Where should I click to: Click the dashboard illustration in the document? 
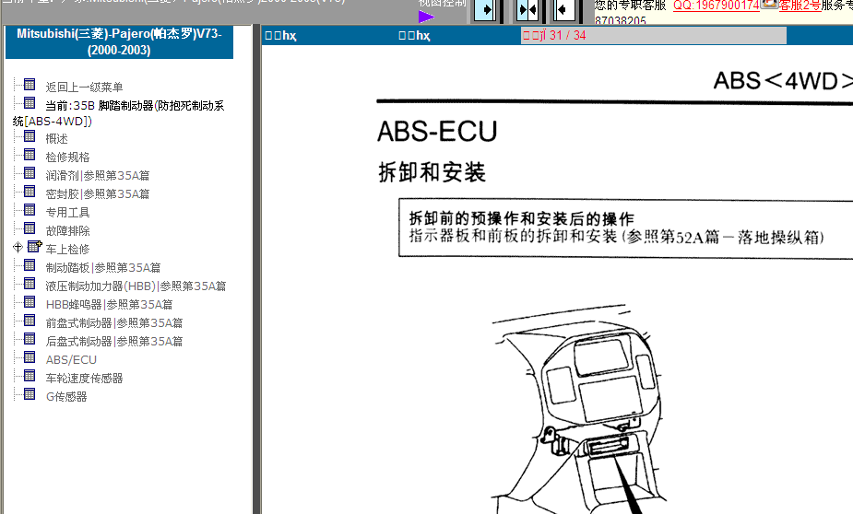pyautogui.click(x=579, y=410)
